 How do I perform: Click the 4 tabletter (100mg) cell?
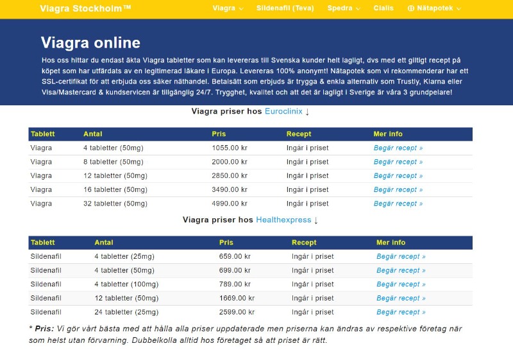coord(126,284)
